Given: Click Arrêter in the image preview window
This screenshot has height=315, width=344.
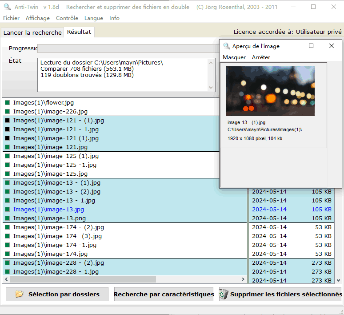Looking at the screenshot, I should coord(261,57).
